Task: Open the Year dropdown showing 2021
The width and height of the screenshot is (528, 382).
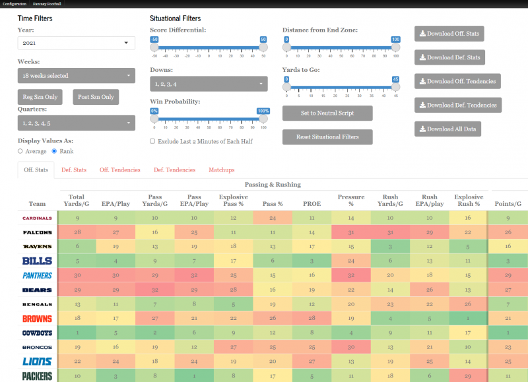Action: pyautogui.click(x=77, y=43)
